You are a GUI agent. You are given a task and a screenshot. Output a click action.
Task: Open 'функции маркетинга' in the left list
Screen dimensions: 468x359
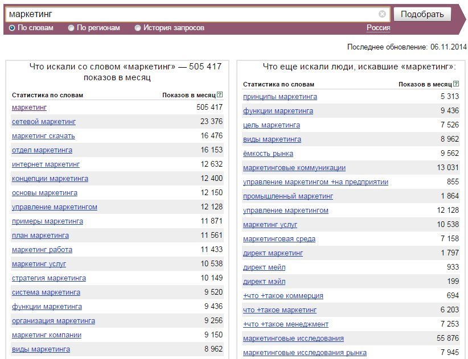[x=47, y=307]
